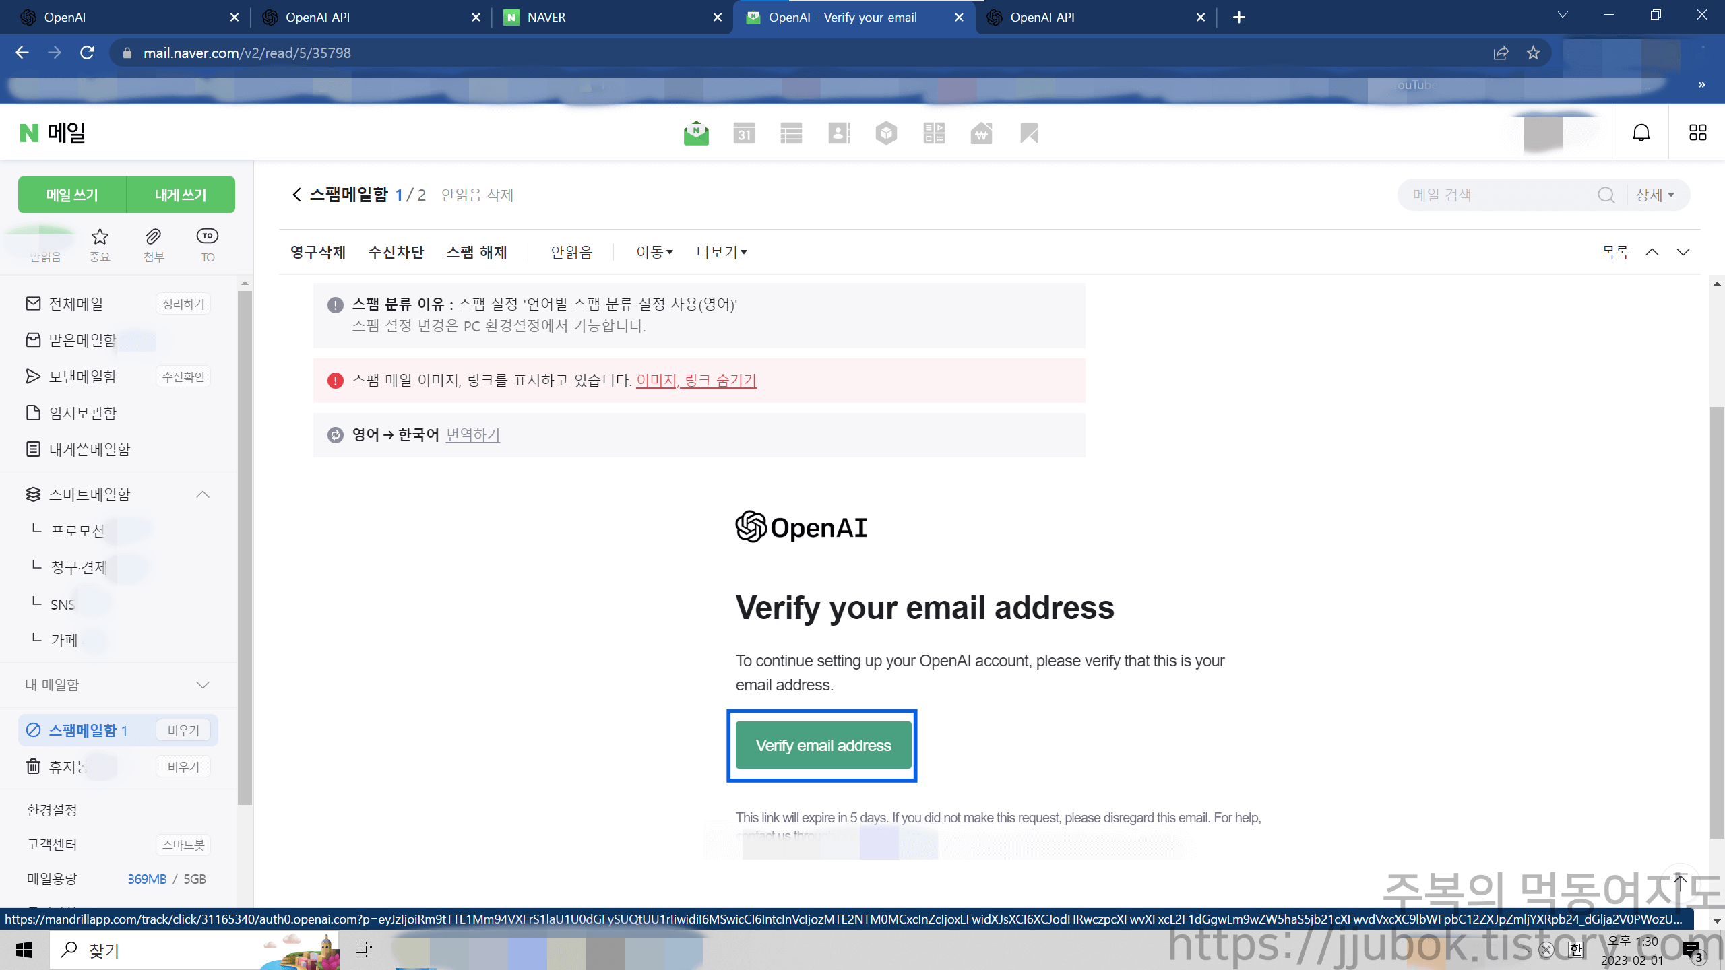Open the app grid launcher at top right
The image size is (1725, 970).
(x=1697, y=132)
